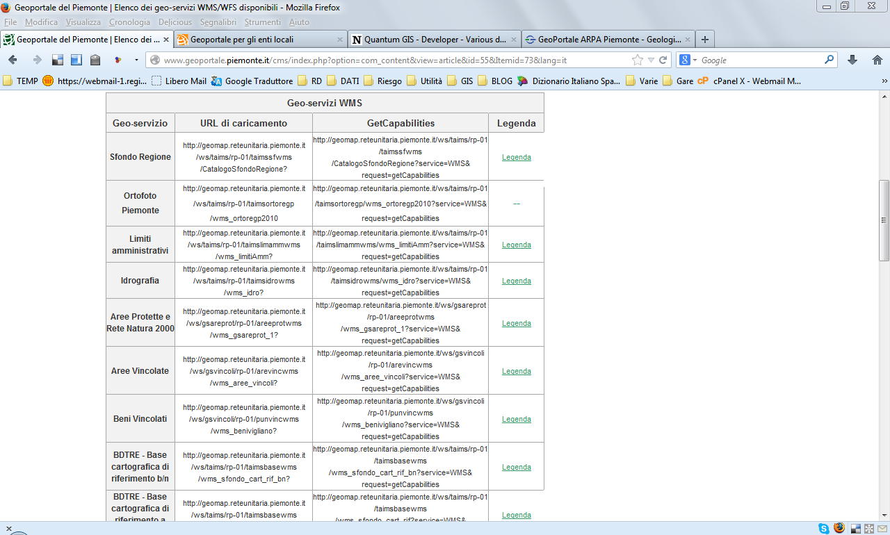Close the Geoportale per gli enti locali tab
Image resolution: width=890 pixels, height=535 pixels.
click(339, 40)
